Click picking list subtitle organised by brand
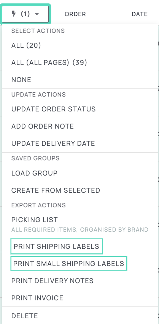 click(x=80, y=230)
